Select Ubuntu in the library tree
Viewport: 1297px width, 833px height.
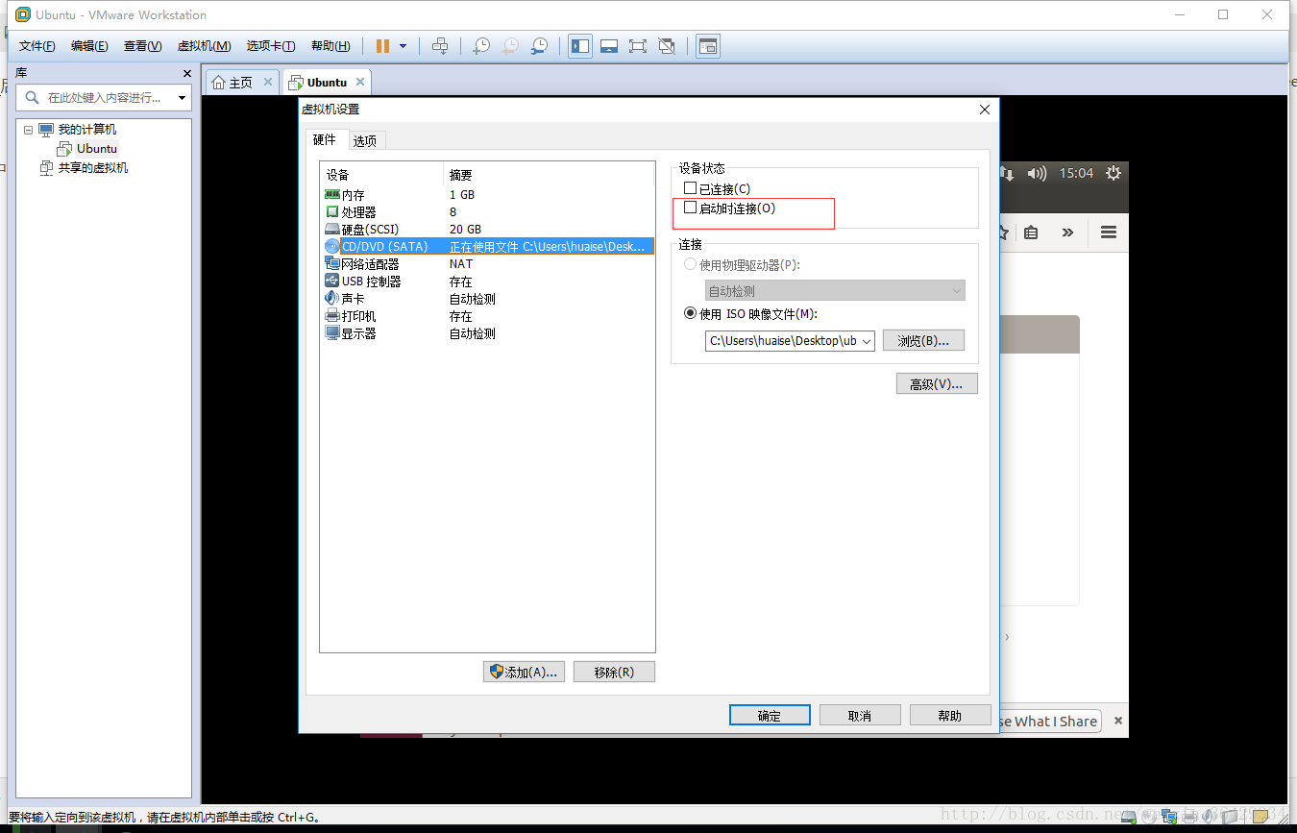97,149
